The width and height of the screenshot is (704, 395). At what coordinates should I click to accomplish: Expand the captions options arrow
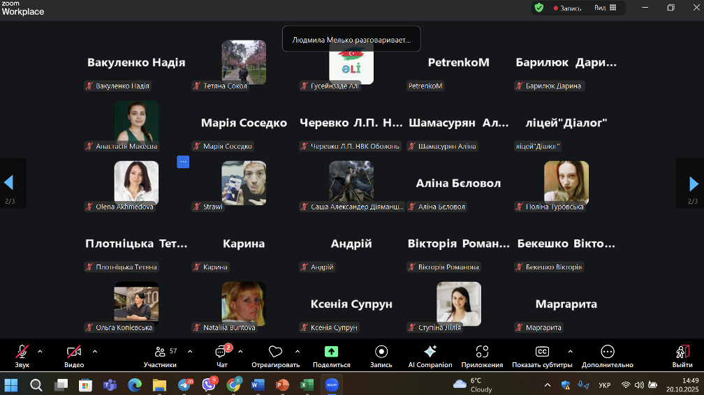[x=570, y=351]
